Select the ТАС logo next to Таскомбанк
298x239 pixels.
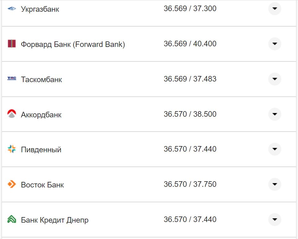coord(11,79)
